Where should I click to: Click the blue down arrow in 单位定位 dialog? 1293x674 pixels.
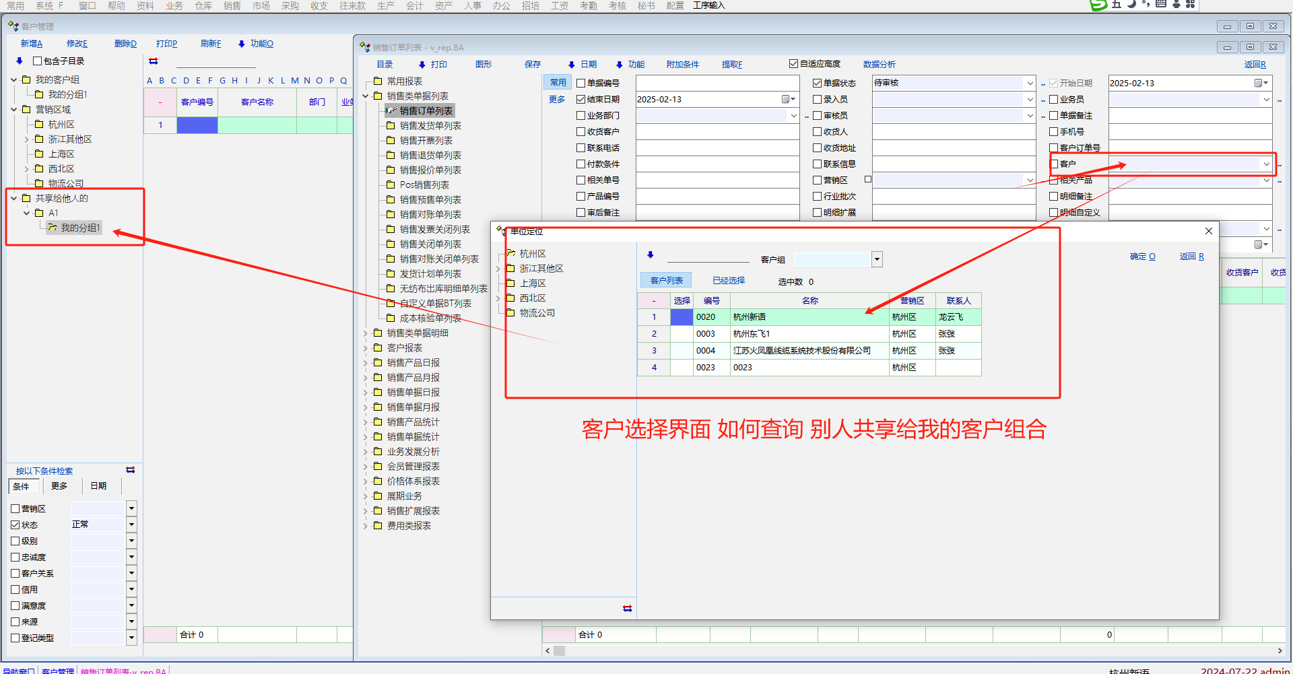point(651,255)
